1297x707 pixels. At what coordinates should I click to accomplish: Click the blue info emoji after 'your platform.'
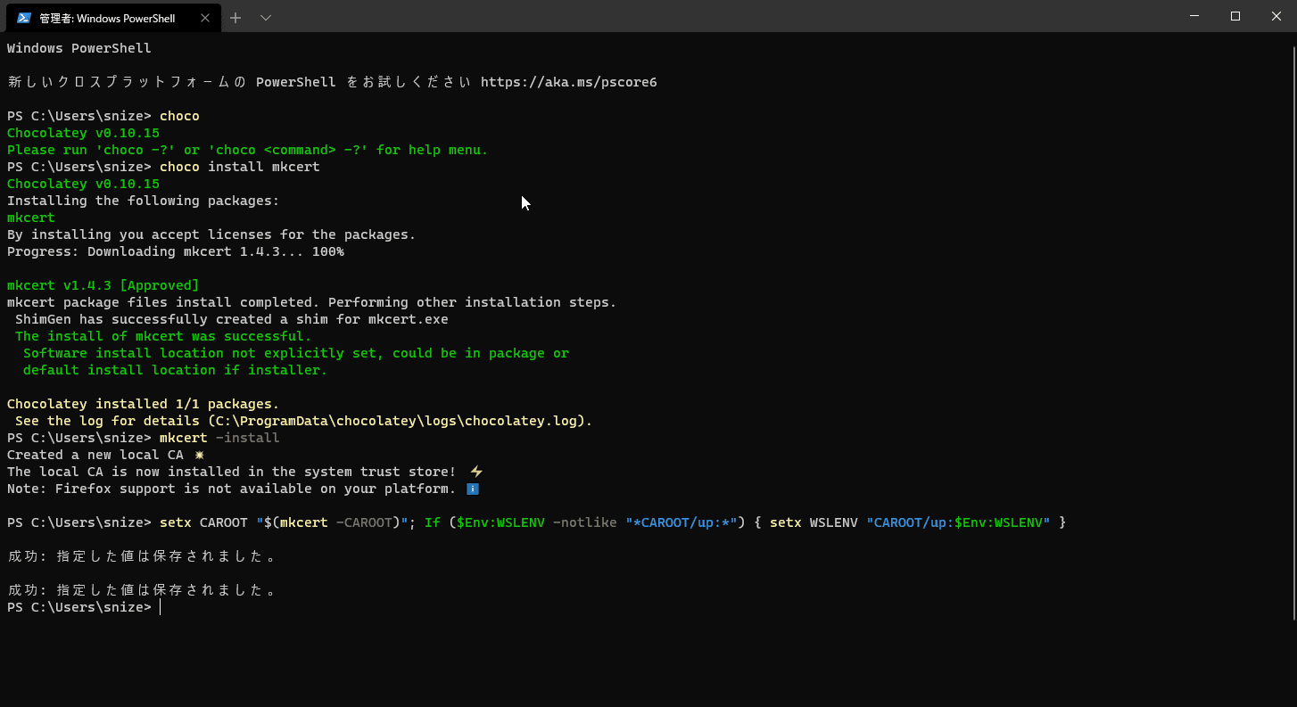(x=473, y=489)
